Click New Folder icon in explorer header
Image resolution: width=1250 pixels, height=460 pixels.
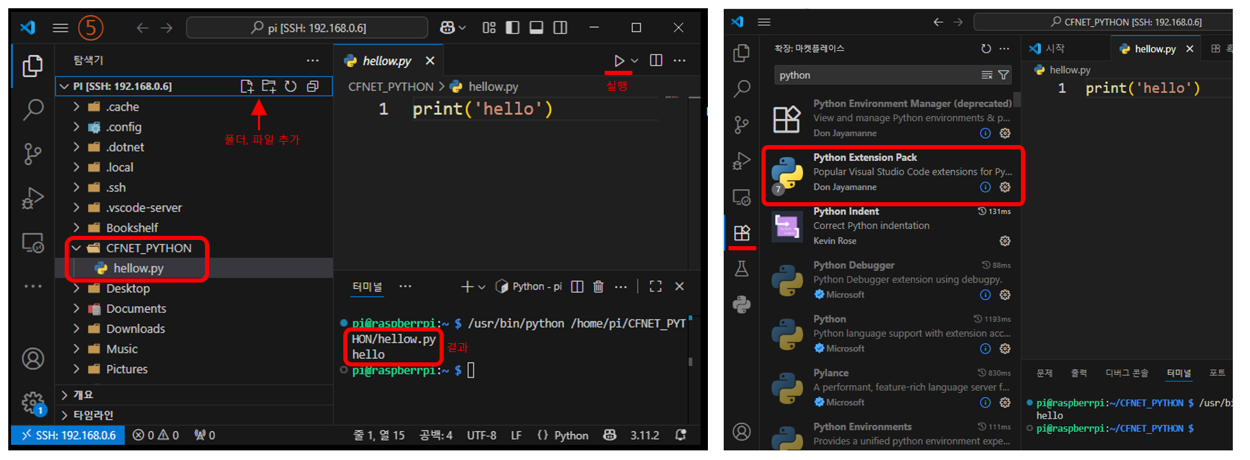pos(268,87)
